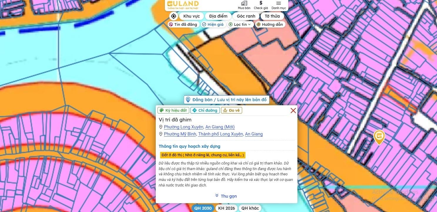Image resolution: width=437 pixels, height=212 pixels.
Task: Select the Tờ thửa tab
Action: (x=272, y=16)
